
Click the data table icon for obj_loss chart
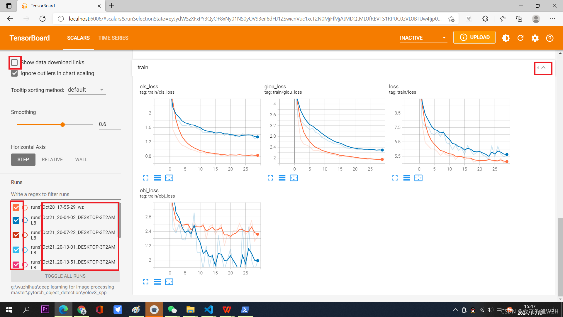pyautogui.click(x=157, y=281)
